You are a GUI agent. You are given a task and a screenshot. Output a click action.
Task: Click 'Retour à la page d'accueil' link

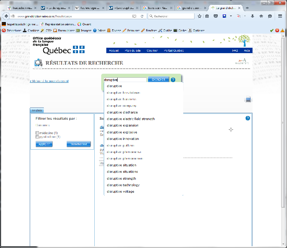tap(49, 81)
